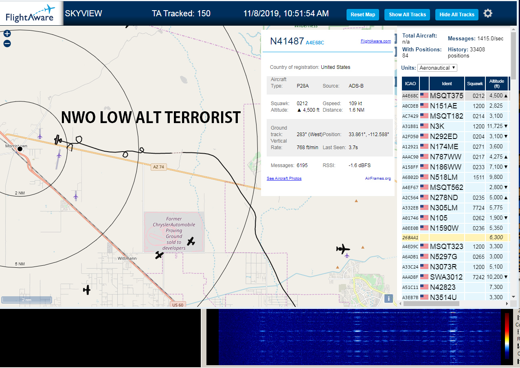Select the N3073R aircraft row
The height and width of the screenshot is (368, 520).
pos(455,267)
